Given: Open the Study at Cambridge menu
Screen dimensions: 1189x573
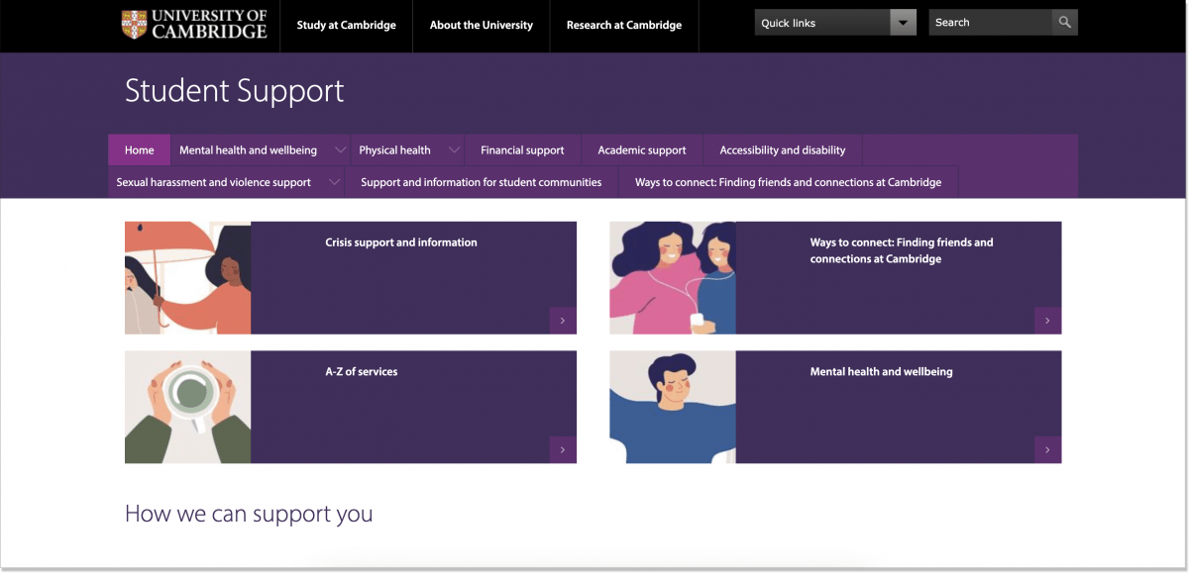Looking at the screenshot, I should (x=346, y=25).
